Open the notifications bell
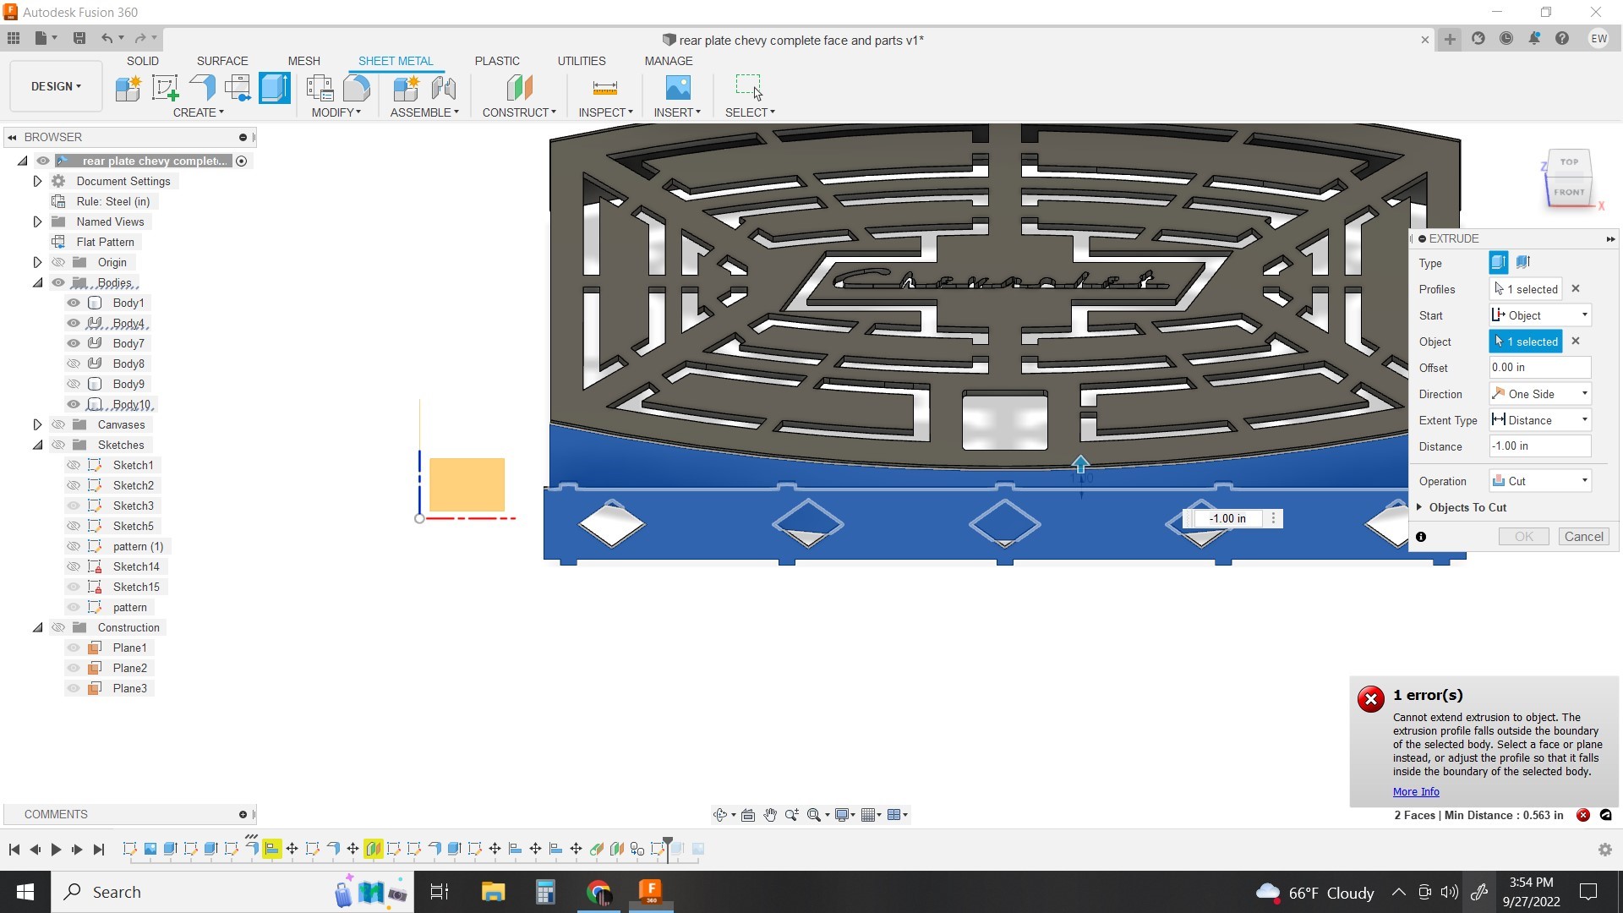 click(x=1534, y=39)
